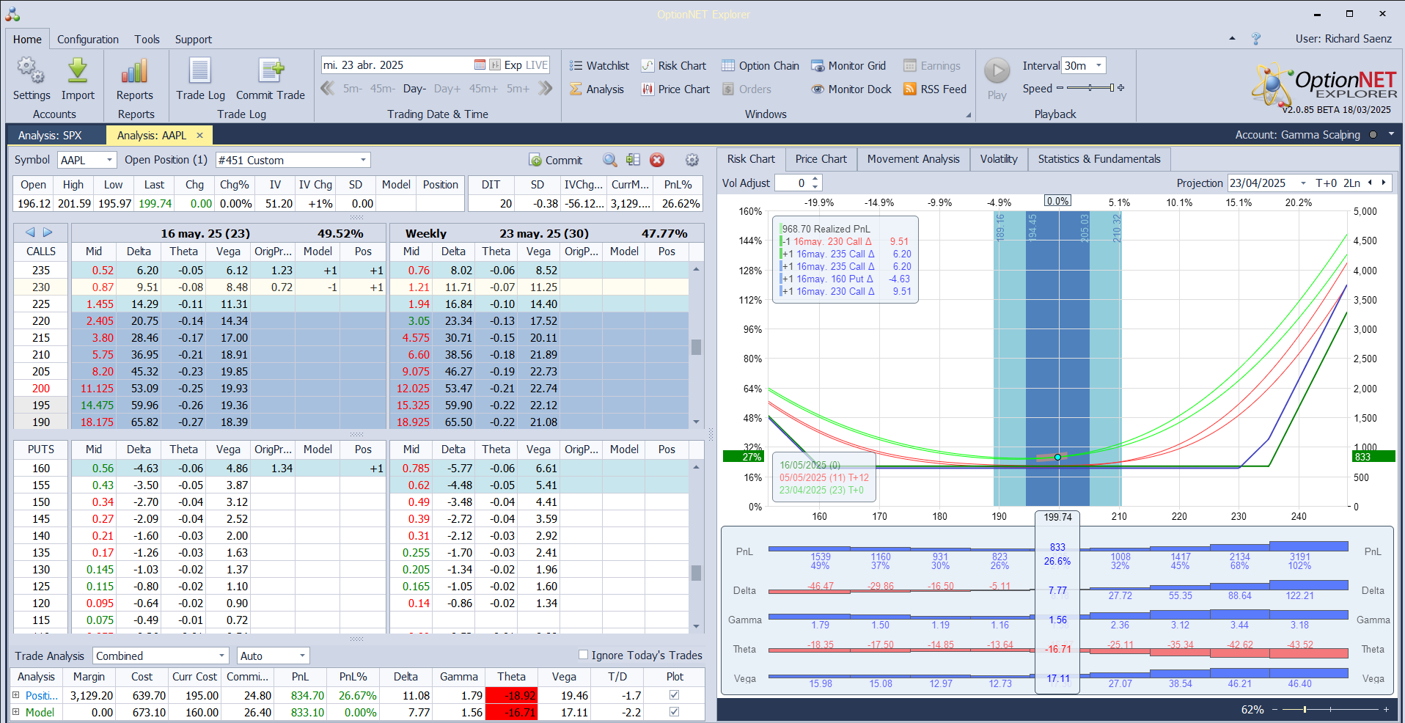Select the Volatility tab
This screenshot has height=723, width=1405.
point(999,158)
